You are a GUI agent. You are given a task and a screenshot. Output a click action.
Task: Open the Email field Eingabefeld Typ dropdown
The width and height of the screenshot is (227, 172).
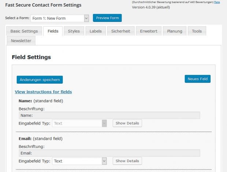[79, 161]
